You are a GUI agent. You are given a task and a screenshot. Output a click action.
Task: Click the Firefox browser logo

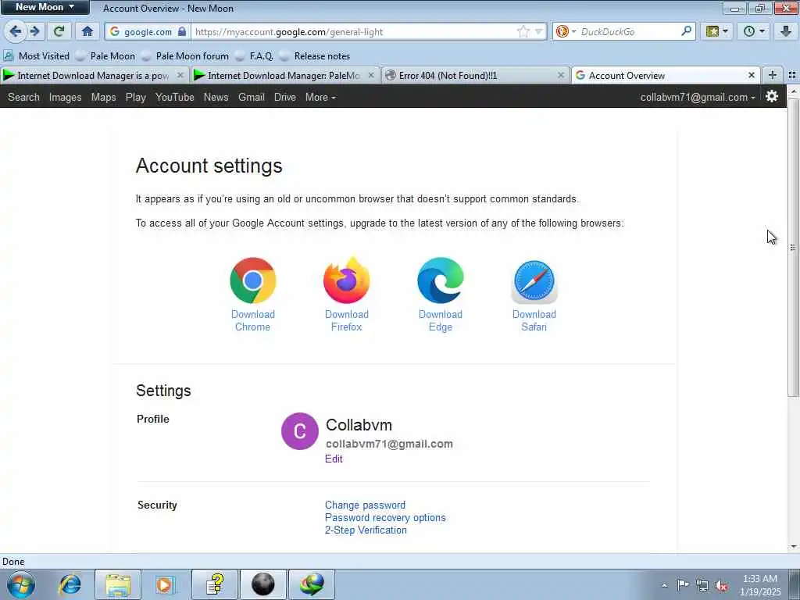[346, 280]
